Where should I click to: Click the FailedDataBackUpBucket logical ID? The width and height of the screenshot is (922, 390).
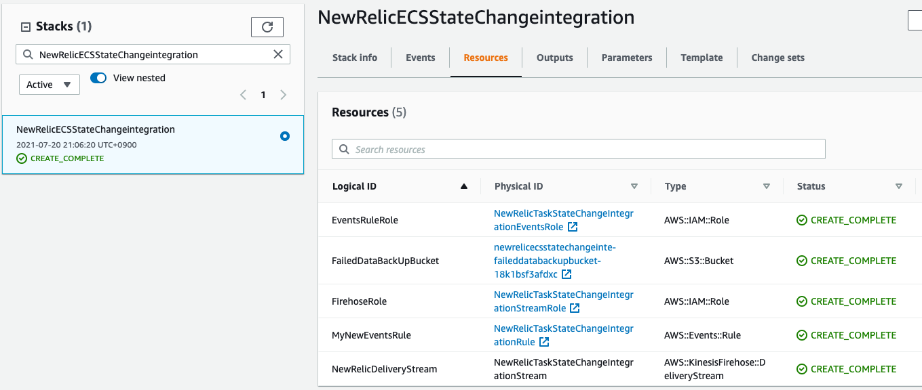(385, 261)
